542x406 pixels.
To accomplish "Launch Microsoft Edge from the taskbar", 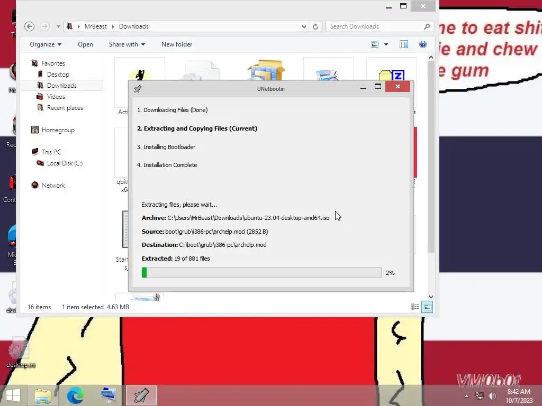I will pyautogui.click(x=75, y=395).
